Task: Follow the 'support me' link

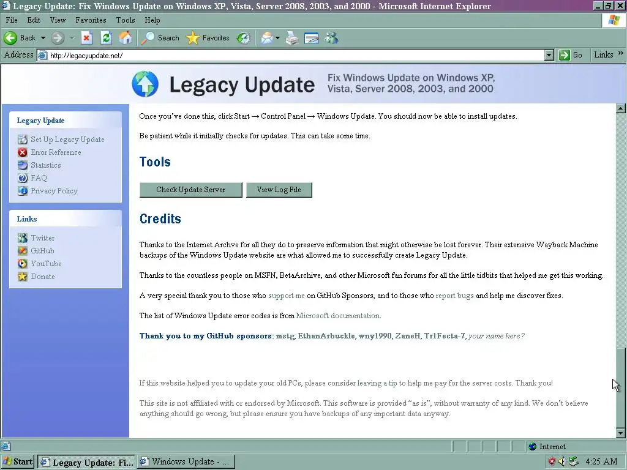Action: click(x=287, y=296)
